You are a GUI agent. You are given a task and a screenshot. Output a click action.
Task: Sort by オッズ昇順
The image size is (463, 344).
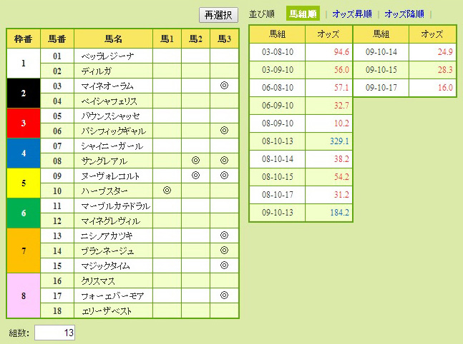tap(354, 14)
